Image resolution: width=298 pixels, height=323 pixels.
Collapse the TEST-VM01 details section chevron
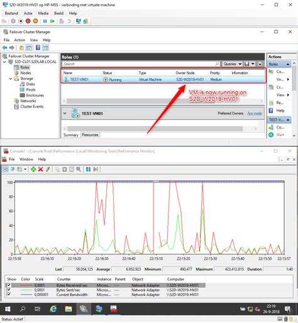click(65, 113)
